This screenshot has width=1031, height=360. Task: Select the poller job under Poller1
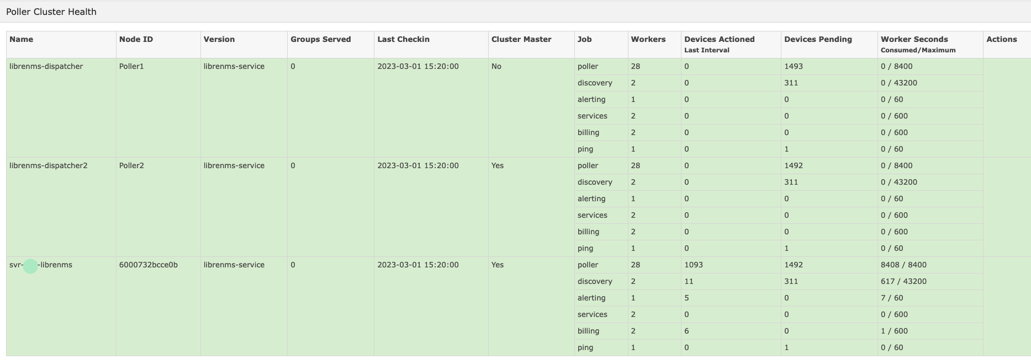click(588, 66)
